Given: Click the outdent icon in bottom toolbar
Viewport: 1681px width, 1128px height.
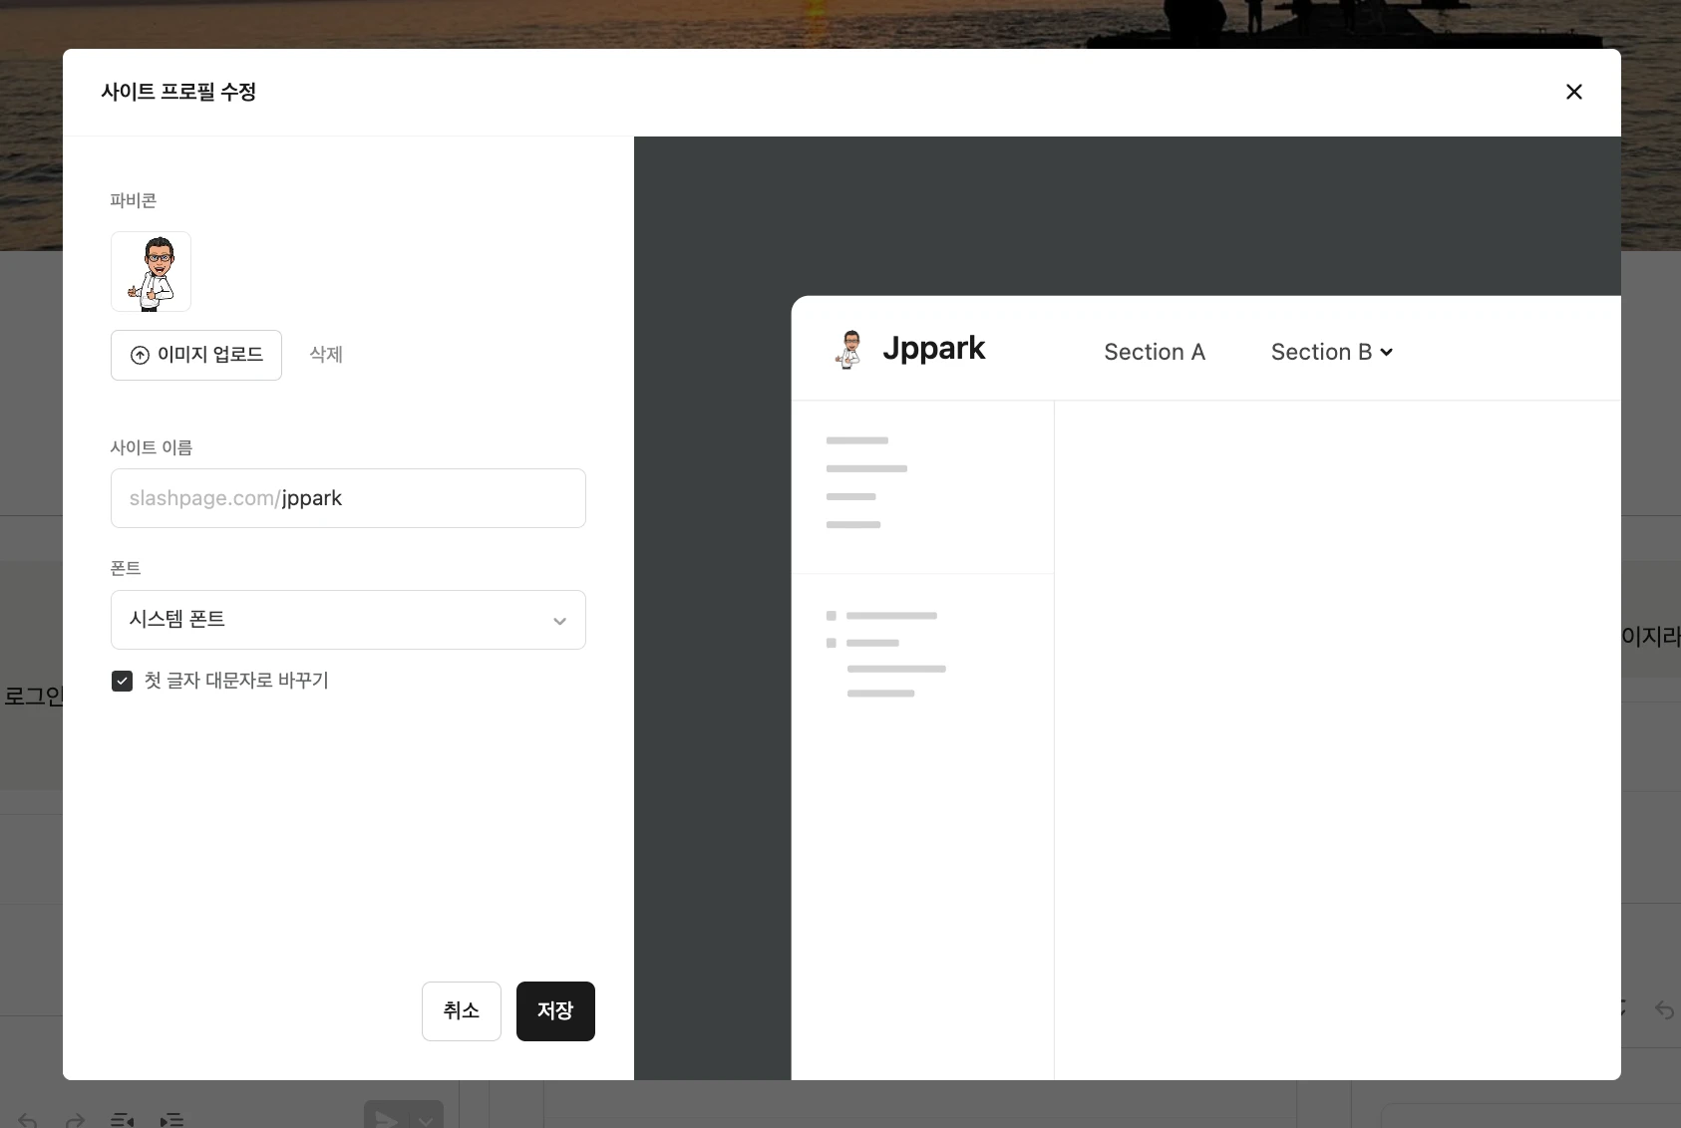Looking at the screenshot, I should [122, 1120].
